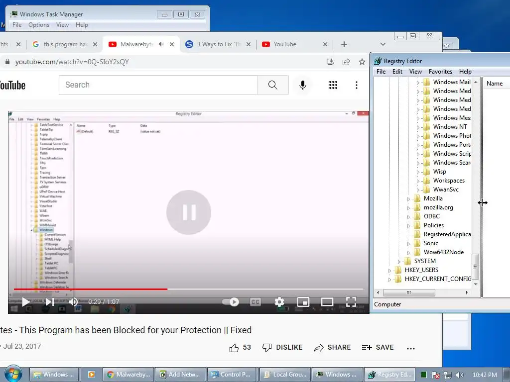Mute tab via speaker icon on Malwarebytes tab
This screenshot has height=382, width=510.
[161, 44]
